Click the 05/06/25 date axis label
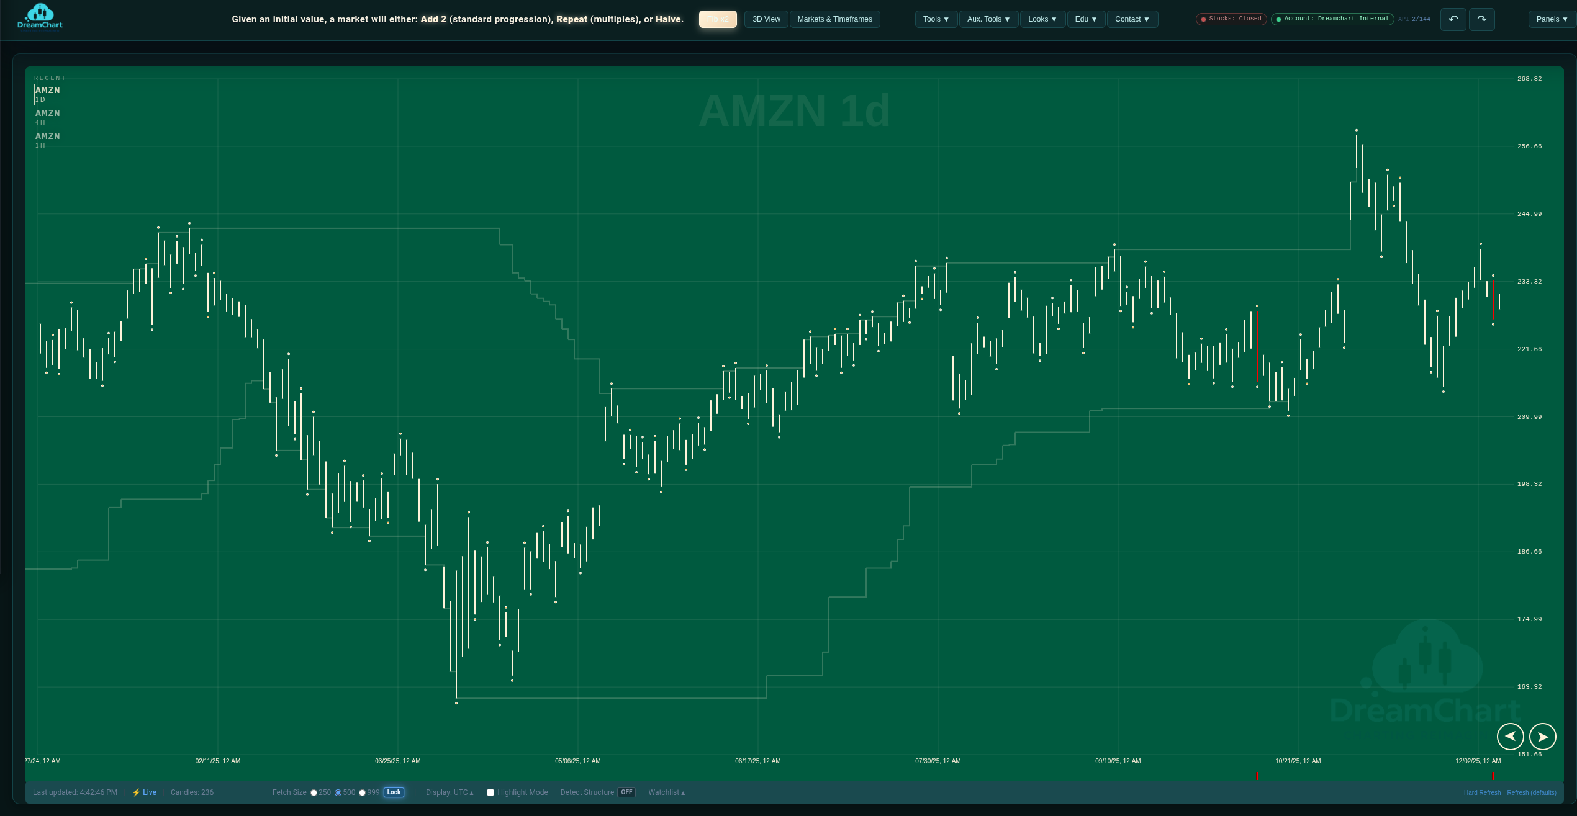Screen dimensions: 1577x816 (x=577, y=761)
